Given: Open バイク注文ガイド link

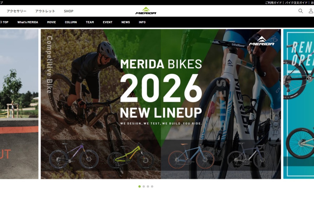Looking at the screenshot, I should point(296,3).
